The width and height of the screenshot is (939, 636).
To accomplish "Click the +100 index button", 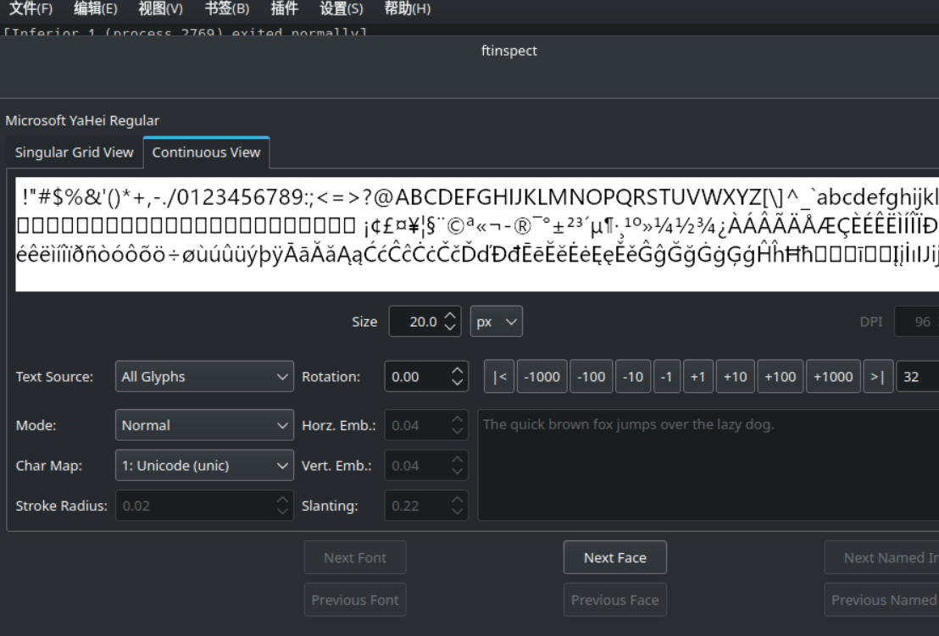I will (781, 377).
